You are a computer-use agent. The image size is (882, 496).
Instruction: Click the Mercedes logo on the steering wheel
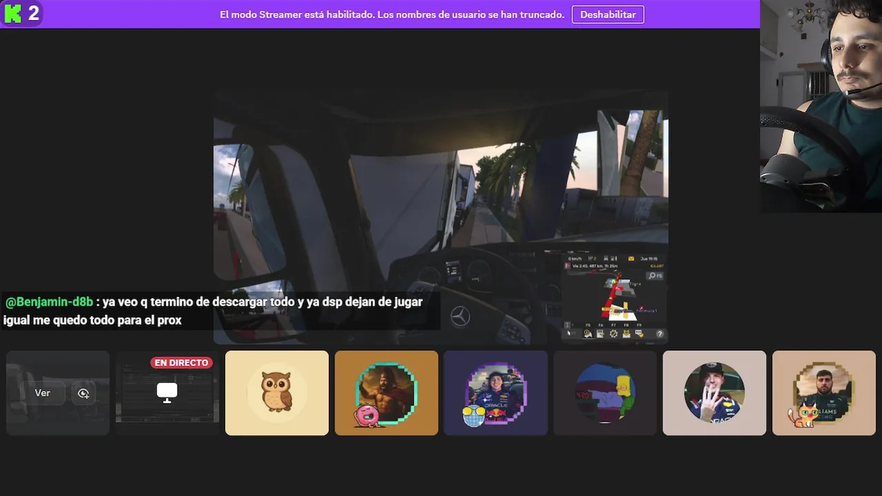[x=460, y=316]
